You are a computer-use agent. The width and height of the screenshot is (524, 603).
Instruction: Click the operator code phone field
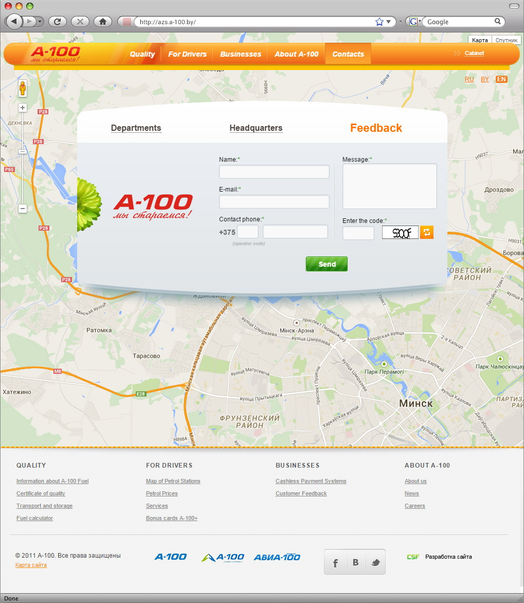click(248, 232)
